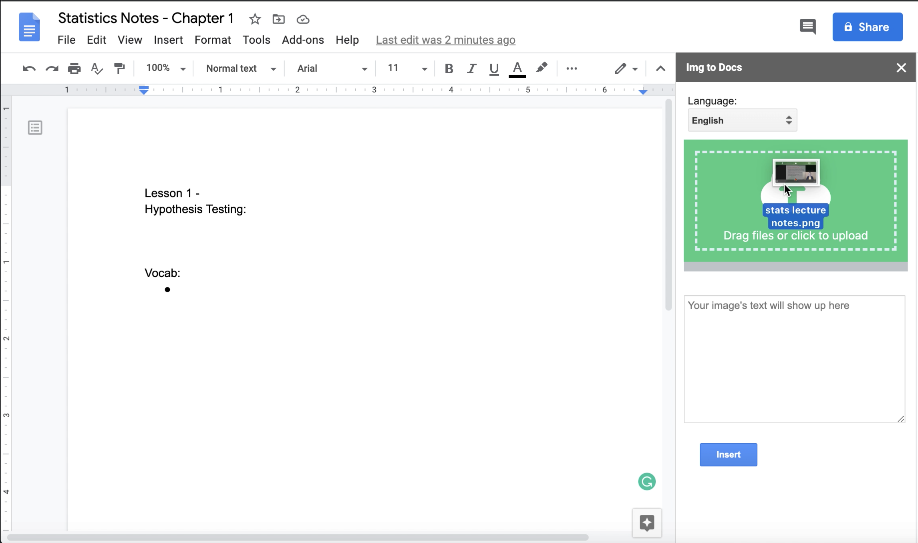Star the Statistics Notes document
The width and height of the screenshot is (918, 543).
[255, 19]
